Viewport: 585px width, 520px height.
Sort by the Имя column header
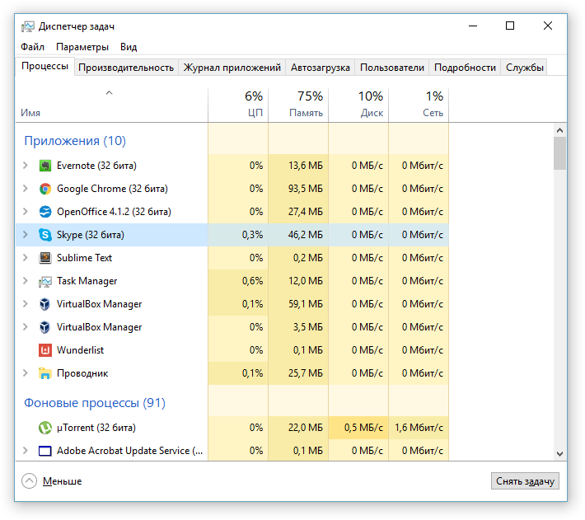(111, 105)
